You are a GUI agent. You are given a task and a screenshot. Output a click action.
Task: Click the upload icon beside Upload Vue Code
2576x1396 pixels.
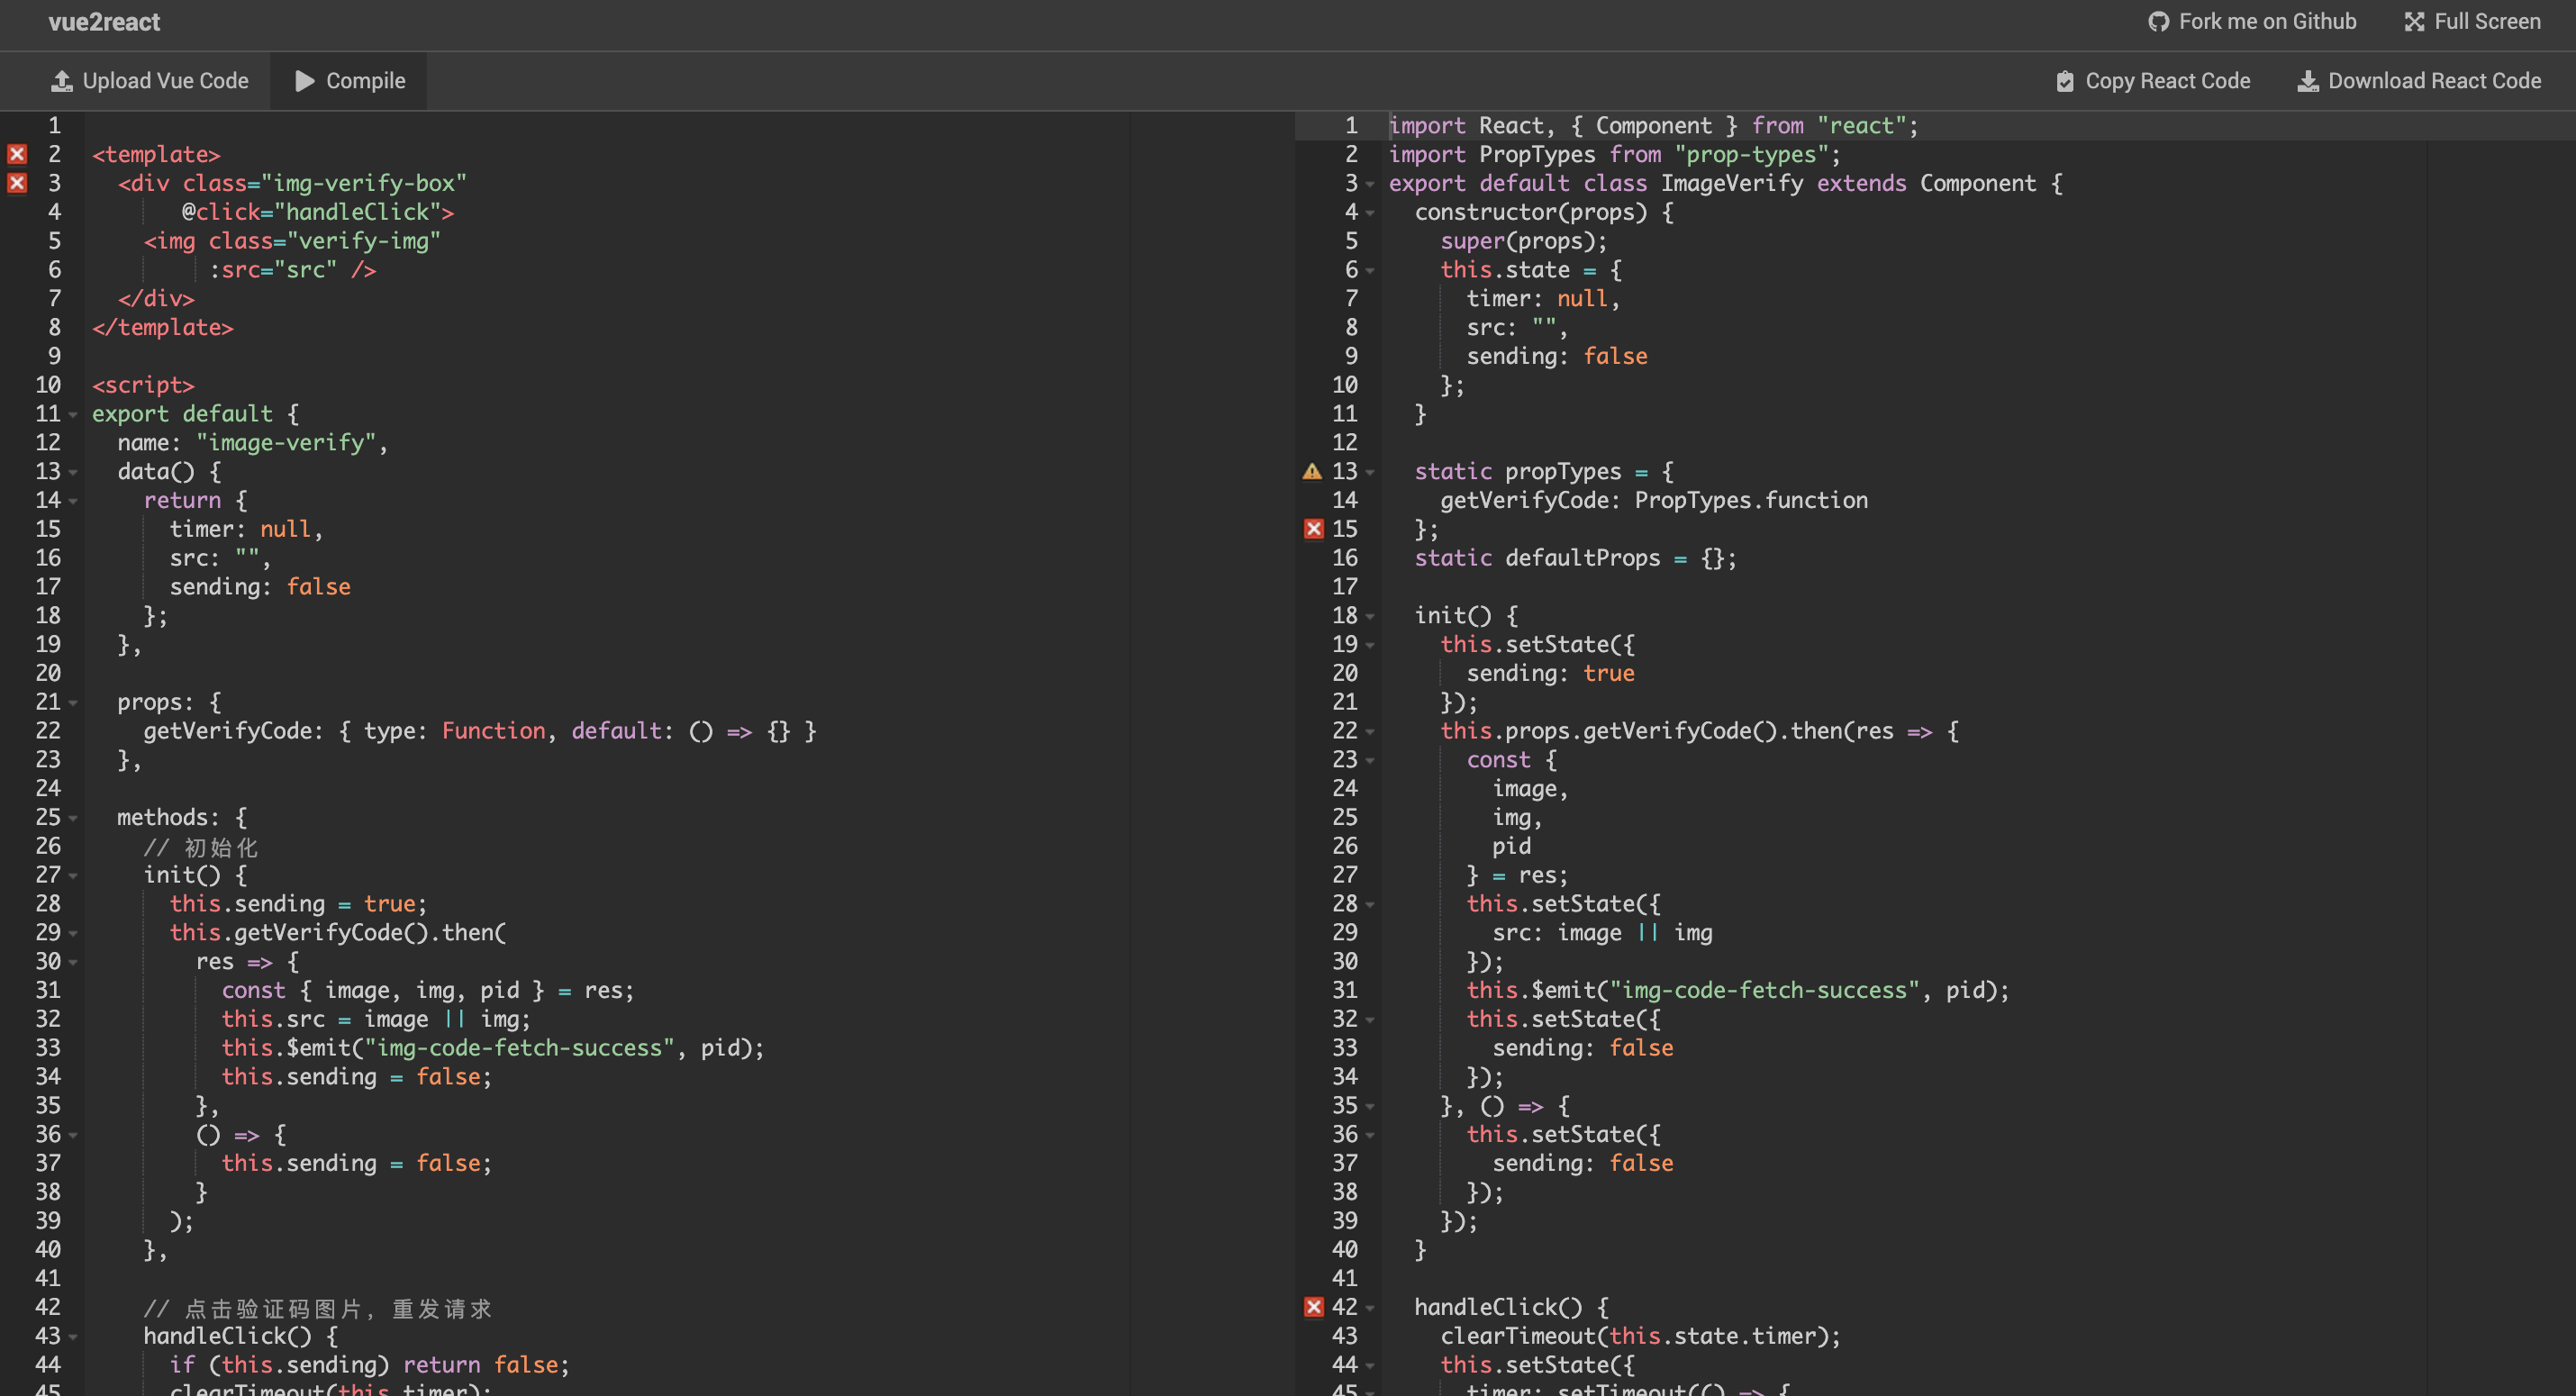pyautogui.click(x=62, y=81)
